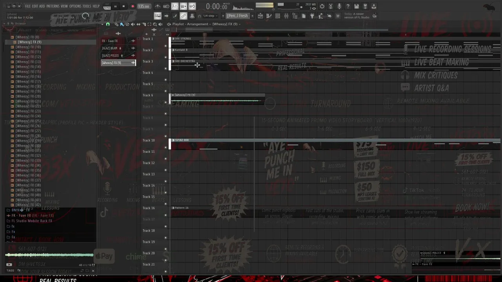502x282 pixels.
Task: Select the Paint brush tool in playlist
Action: click(122, 24)
